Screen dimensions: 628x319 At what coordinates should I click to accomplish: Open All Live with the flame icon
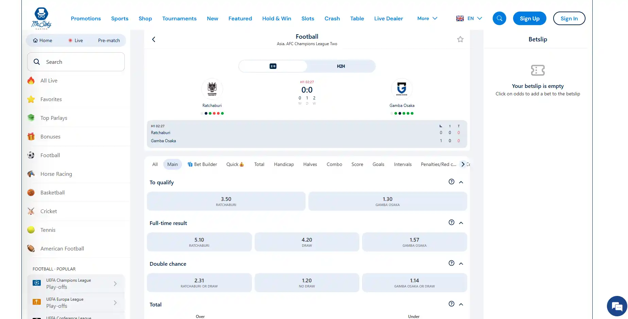tap(31, 80)
